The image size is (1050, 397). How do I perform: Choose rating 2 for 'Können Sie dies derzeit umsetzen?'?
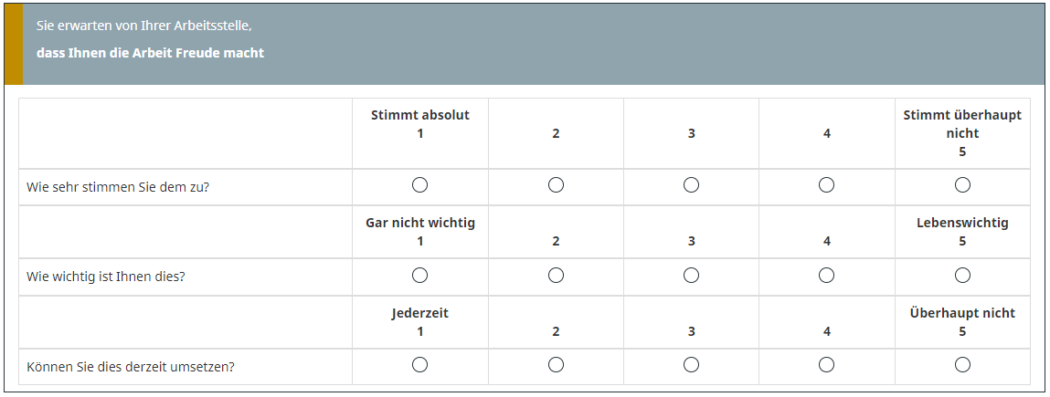(x=556, y=365)
